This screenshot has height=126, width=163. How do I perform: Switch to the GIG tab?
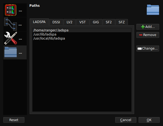click(96, 22)
